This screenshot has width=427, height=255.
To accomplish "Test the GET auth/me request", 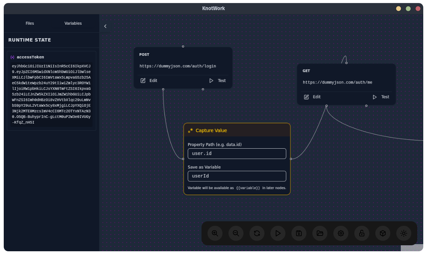I will 381,97.
